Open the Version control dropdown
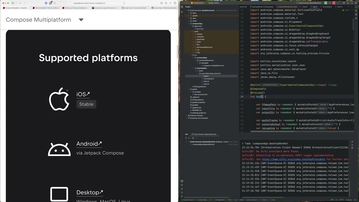 click(x=214, y=3)
